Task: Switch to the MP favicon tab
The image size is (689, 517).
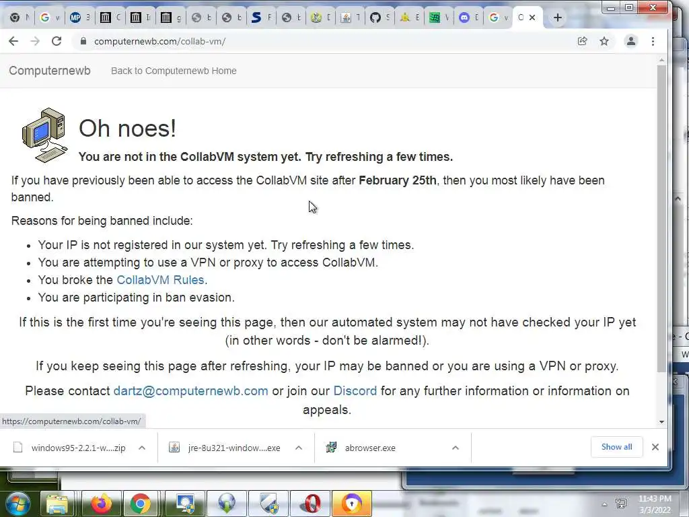Action: click(79, 18)
